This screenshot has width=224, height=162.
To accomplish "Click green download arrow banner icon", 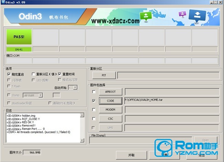I will click(x=146, y=16).
